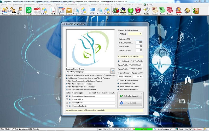Click the Posição COLUNA field
209x131 pixels.
tap(139, 50)
